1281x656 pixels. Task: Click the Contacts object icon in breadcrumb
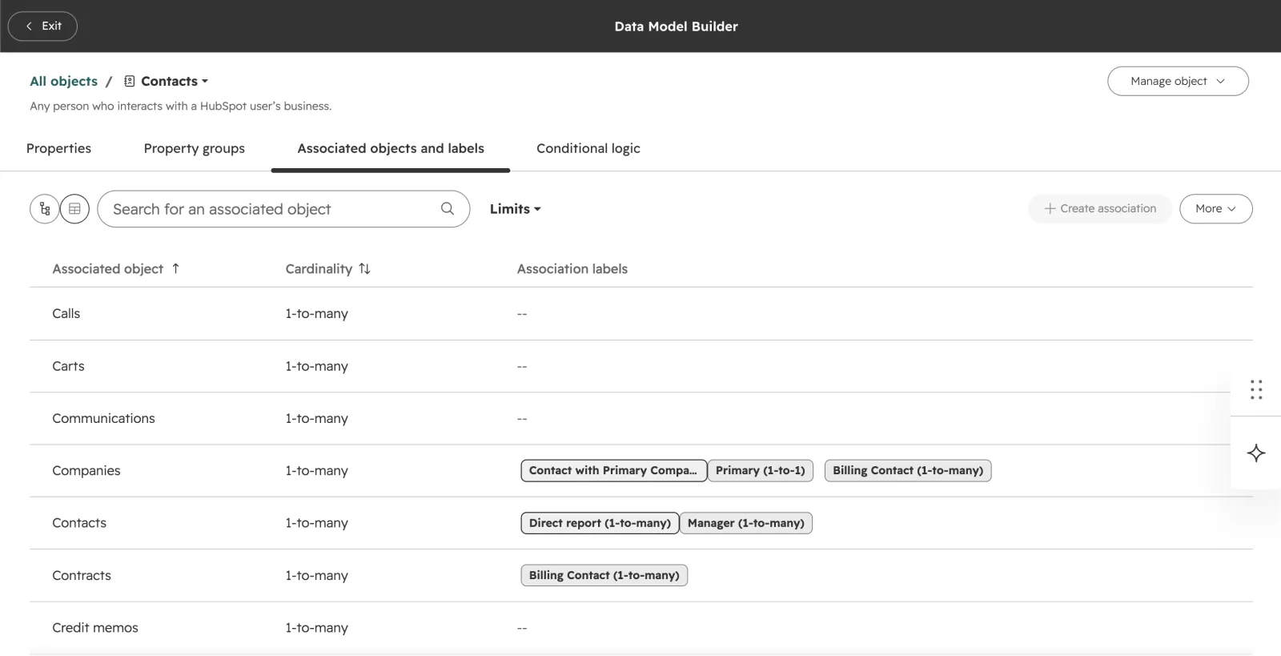130,81
